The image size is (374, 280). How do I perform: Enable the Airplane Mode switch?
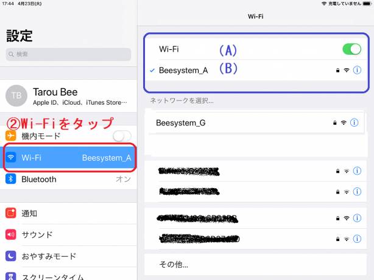(x=122, y=136)
